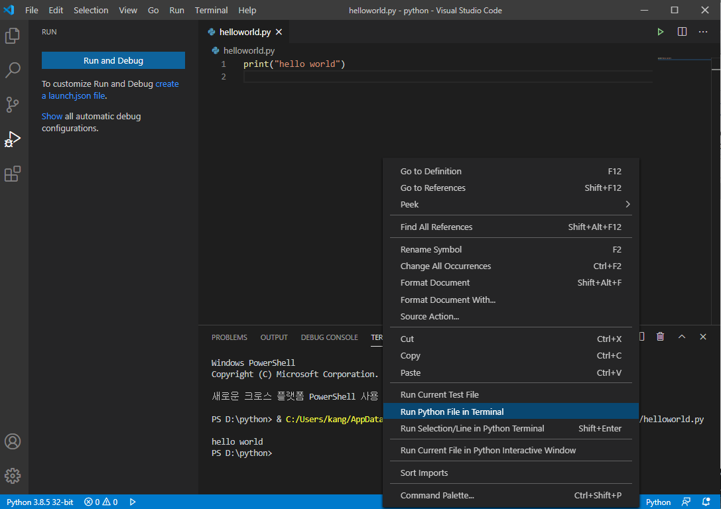Screen dimensions: 721x509
Task: Change the Python language mode in status bar
Action: [658, 502]
